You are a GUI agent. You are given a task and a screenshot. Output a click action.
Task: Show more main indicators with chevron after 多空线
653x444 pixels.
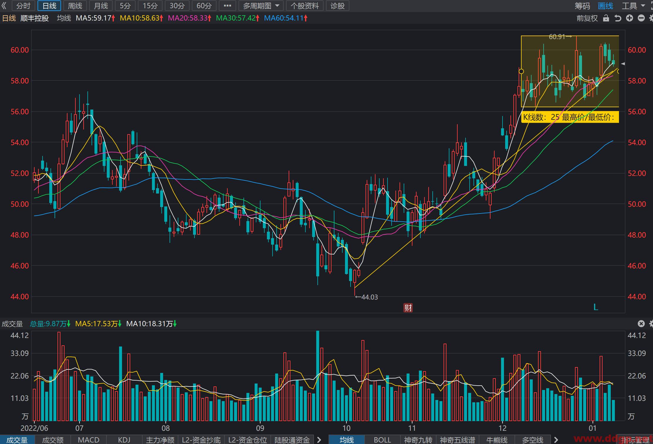(556, 440)
